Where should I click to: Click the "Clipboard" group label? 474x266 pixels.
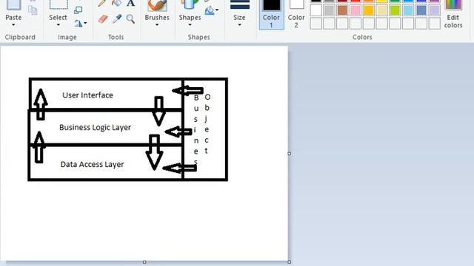click(x=20, y=37)
